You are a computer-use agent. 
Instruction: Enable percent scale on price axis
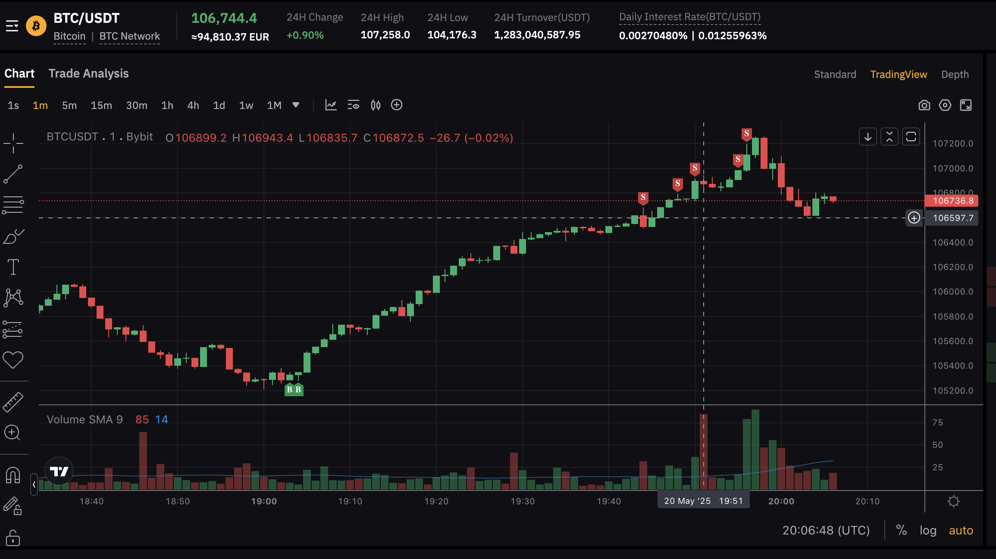click(901, 530)
